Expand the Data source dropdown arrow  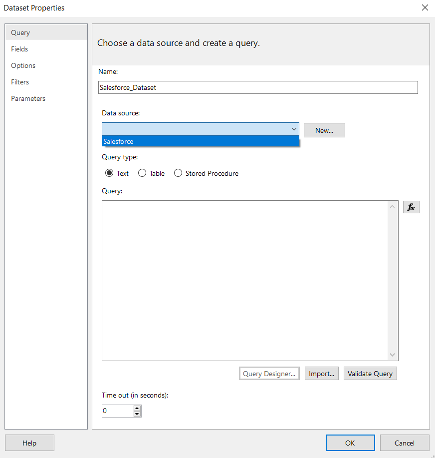(293, 129)
